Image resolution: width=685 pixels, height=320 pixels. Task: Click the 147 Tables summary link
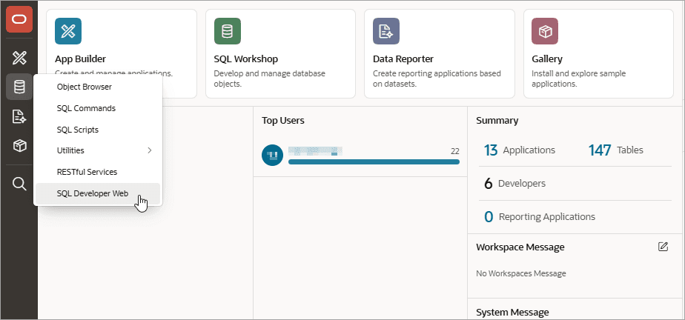pyautogui.click(x=615, y=150)
